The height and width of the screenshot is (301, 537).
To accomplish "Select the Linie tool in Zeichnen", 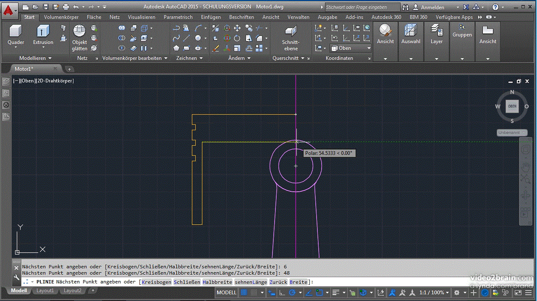I will pos(186,38).
